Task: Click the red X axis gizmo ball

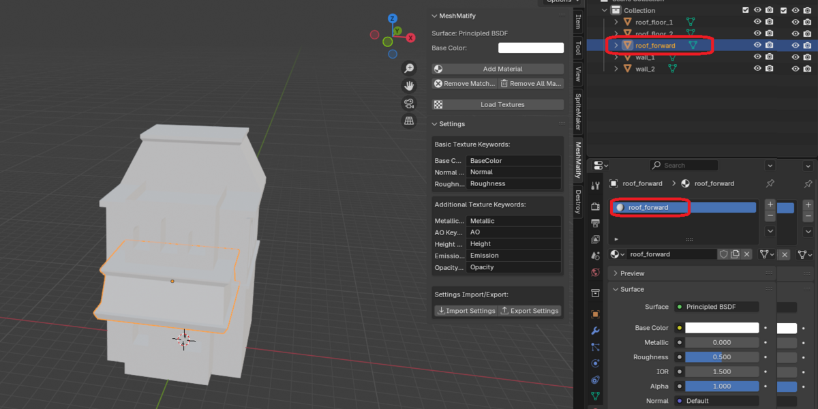Action: (410, 38)
